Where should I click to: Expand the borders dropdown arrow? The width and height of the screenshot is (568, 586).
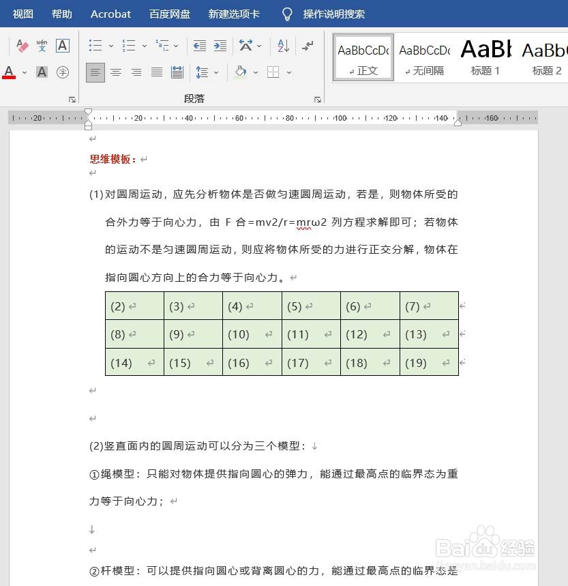click(289, 72)
